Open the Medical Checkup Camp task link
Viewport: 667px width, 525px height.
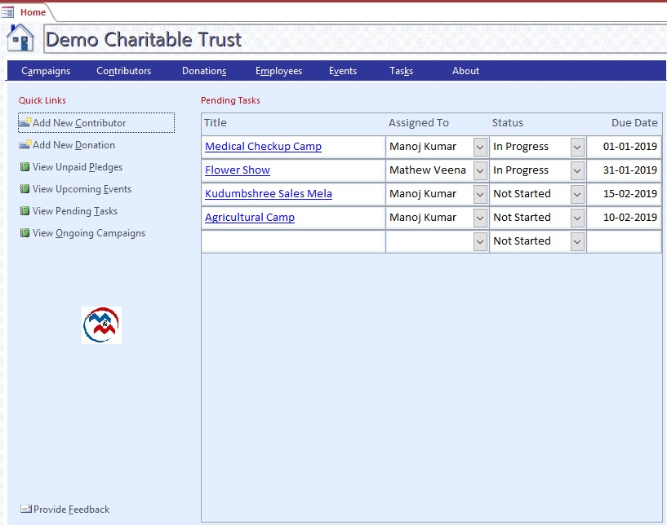click(264, 147)
